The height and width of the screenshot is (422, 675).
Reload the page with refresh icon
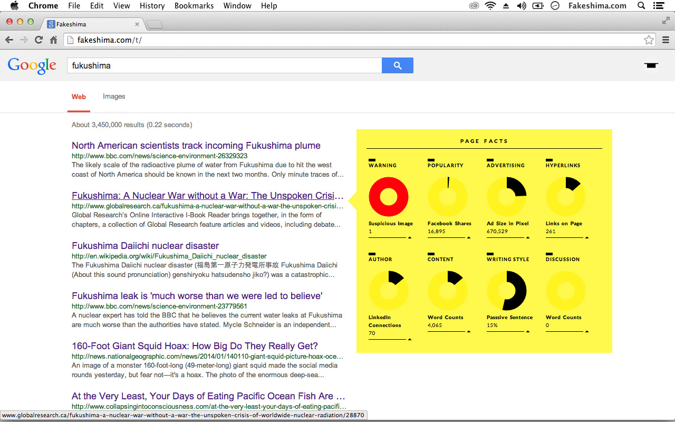[38, 40]
